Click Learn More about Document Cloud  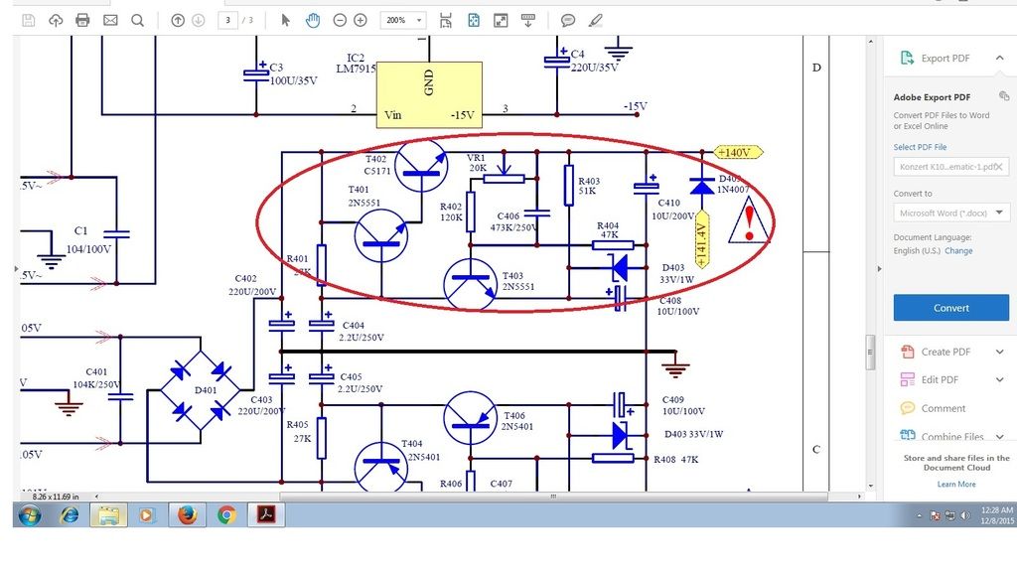pos(956,484)
